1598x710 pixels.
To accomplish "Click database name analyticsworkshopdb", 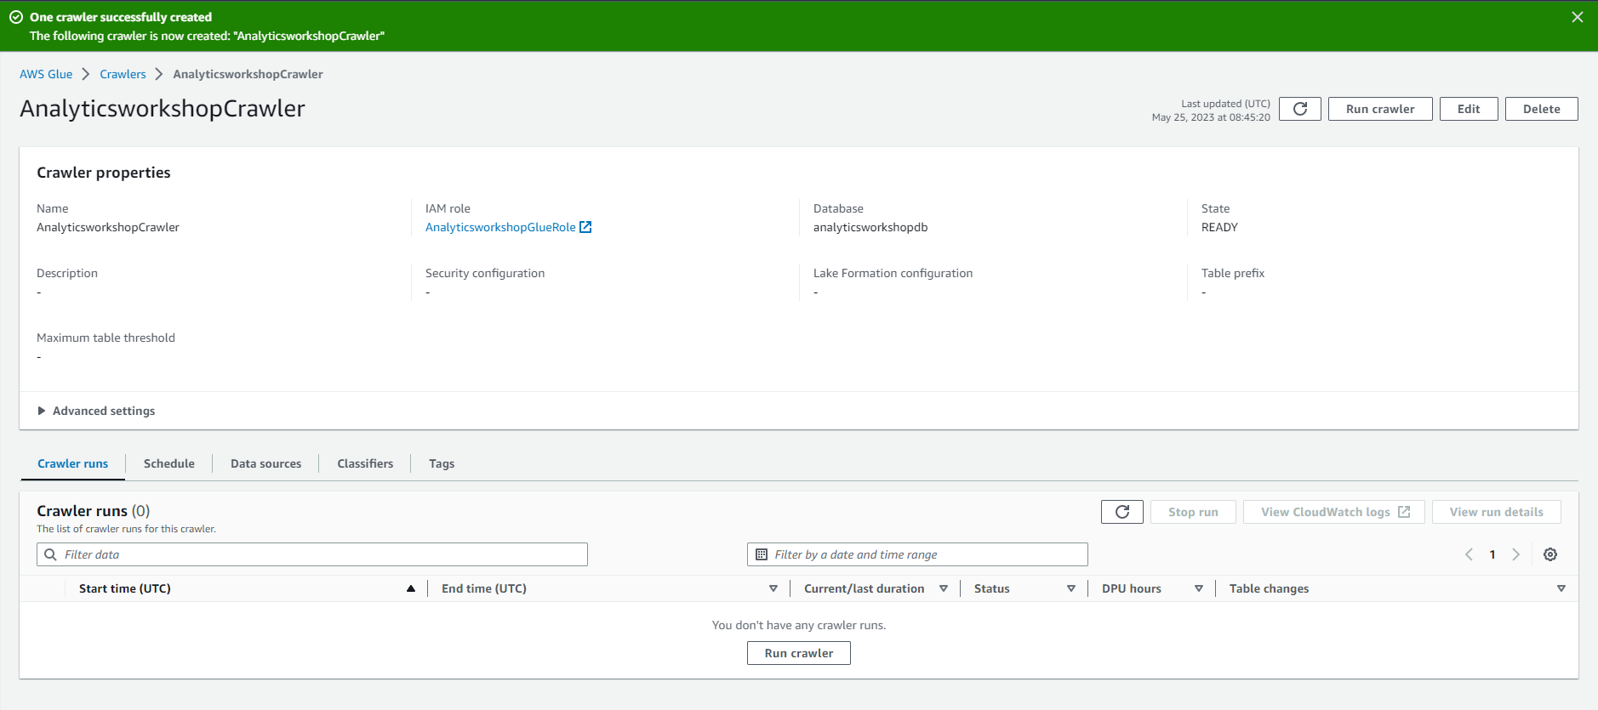I will click(870, 227).
